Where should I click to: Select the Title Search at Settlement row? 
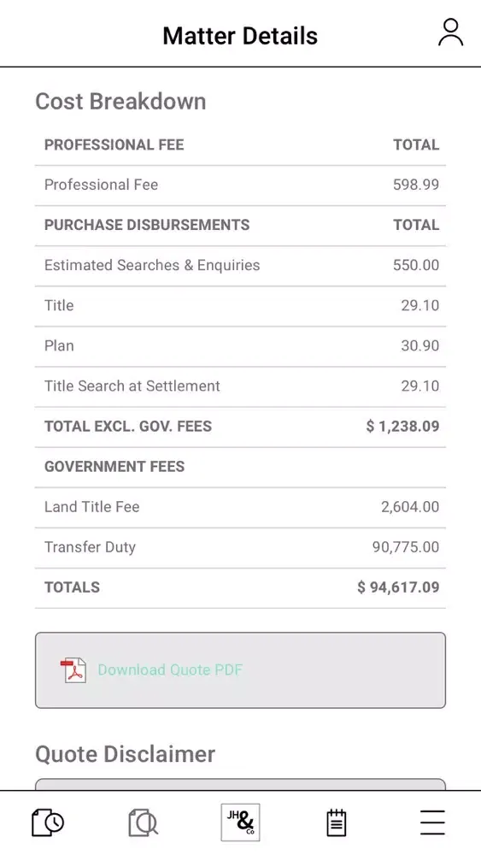240,386
